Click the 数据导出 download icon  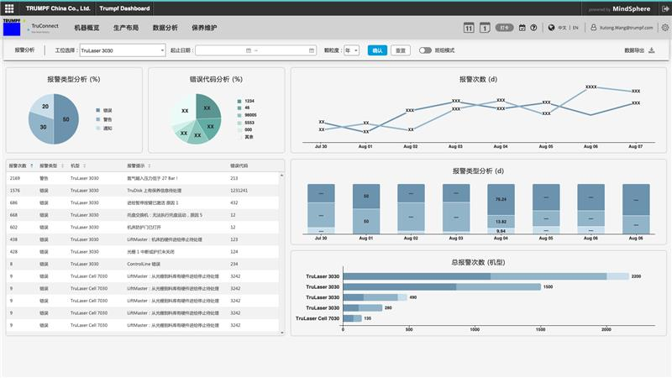click(653, 50)
